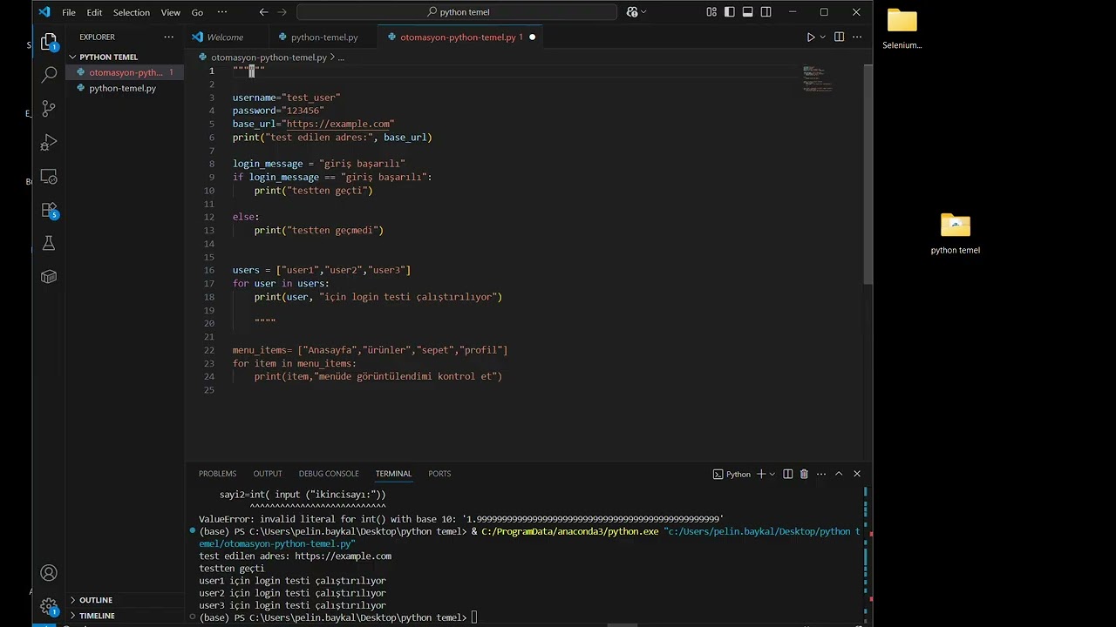Open Explorer panel More Actions ellipsis

coord(168,37)
